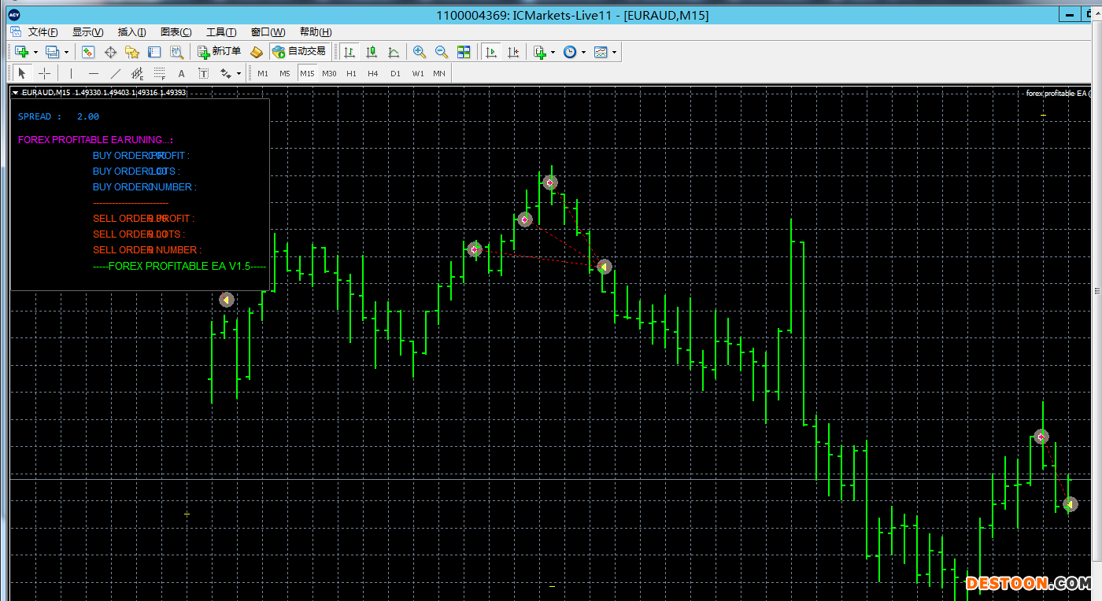Open the 工具 (Tools) menu
This screenshot has width=1102, height=601.
[x=221, y=31]
